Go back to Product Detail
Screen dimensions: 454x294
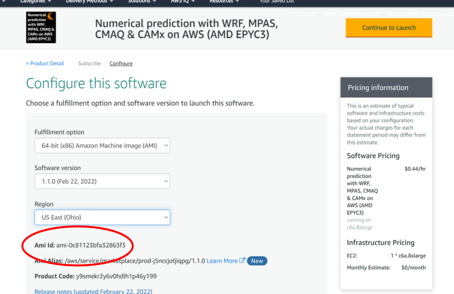pos(45,63)
